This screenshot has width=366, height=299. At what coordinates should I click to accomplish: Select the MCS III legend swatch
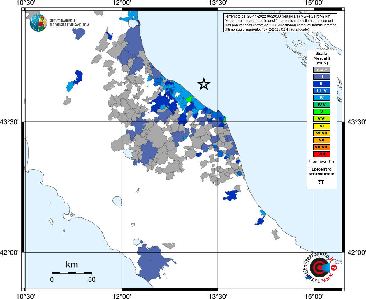[322, 84]
